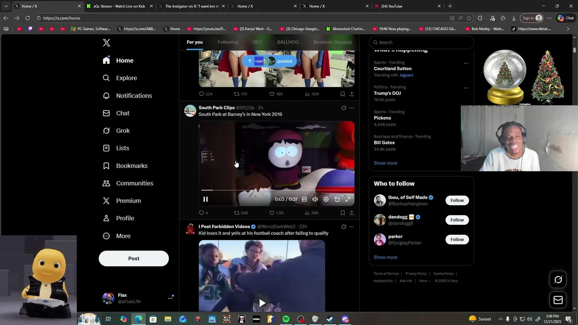Viewport: 578px width, 325px height.
Task: Open account menu dots next to Flax
Action: (x=170, y=298)
